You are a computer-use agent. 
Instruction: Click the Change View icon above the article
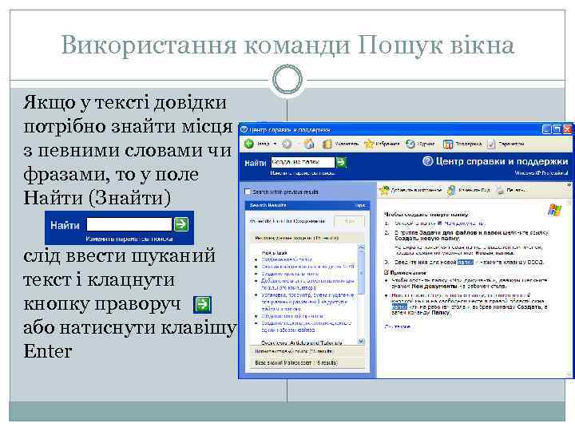451,190
